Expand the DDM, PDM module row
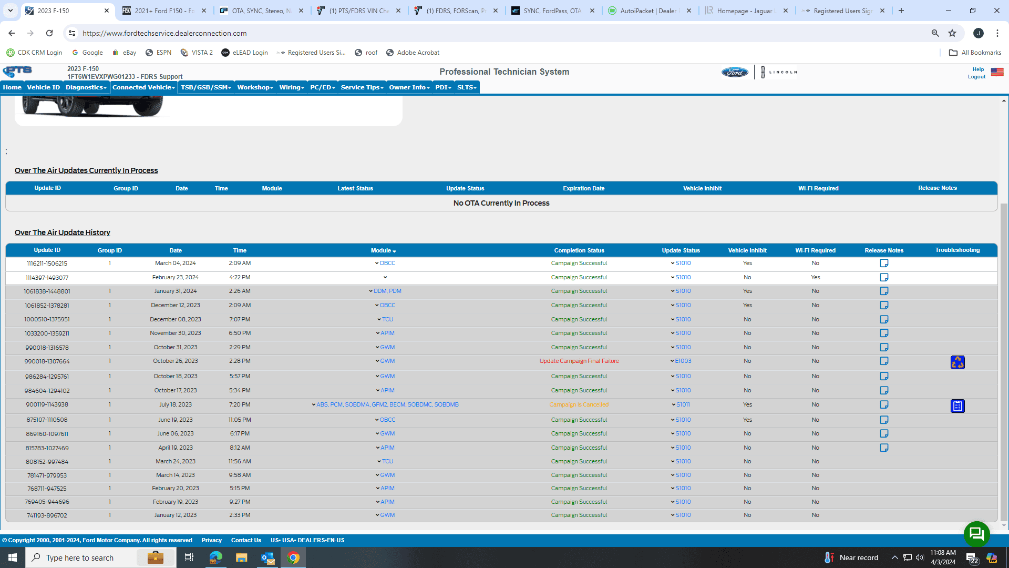The height and width of the screenshot is (568, 1009). [x=370, y=291]
